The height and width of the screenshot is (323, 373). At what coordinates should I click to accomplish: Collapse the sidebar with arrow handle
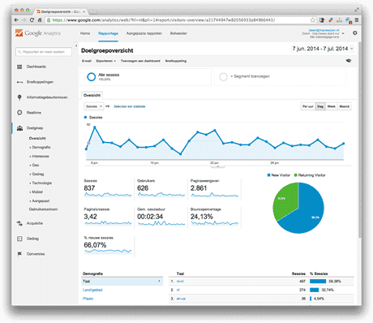pyautogui.click(x=76, y=45)
